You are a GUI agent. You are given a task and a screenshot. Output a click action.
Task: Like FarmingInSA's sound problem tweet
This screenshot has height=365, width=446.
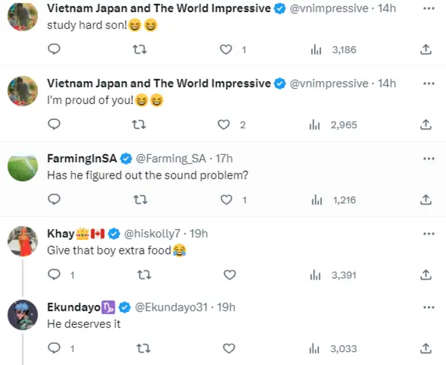pos(226,200)
